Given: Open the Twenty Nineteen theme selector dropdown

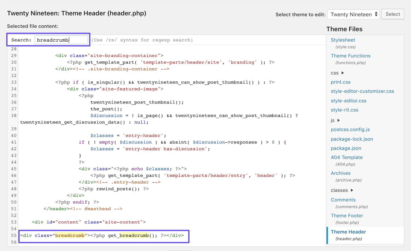Looking at the screenshot, I should (x=353, y=14).
